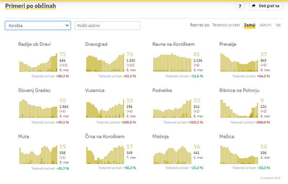This screenshot has height=184, width=288.
Task: Click the Vuzenica bar chart
Action: pyautogui.click(x=105, y=109)
